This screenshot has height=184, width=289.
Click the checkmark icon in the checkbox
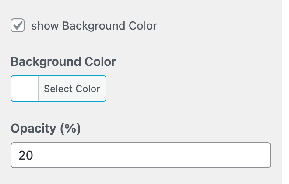point(18,26)
